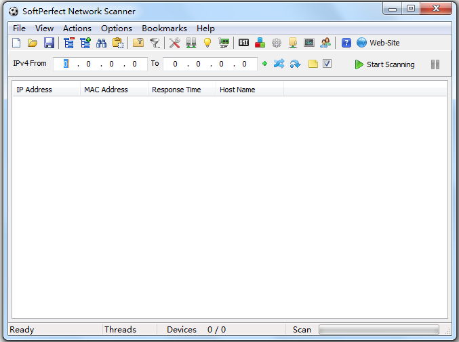Open the Bookmarks menu
The width and height of the screenshot is (459, 342).
164,28
